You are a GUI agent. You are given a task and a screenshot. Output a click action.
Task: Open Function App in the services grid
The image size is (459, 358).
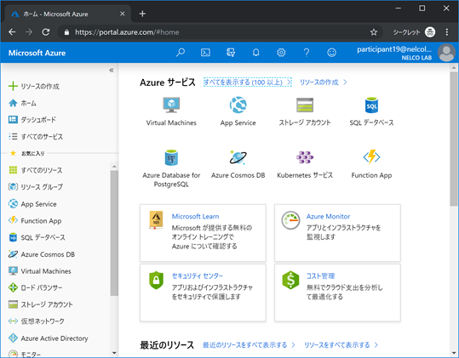tap(371, 164)
